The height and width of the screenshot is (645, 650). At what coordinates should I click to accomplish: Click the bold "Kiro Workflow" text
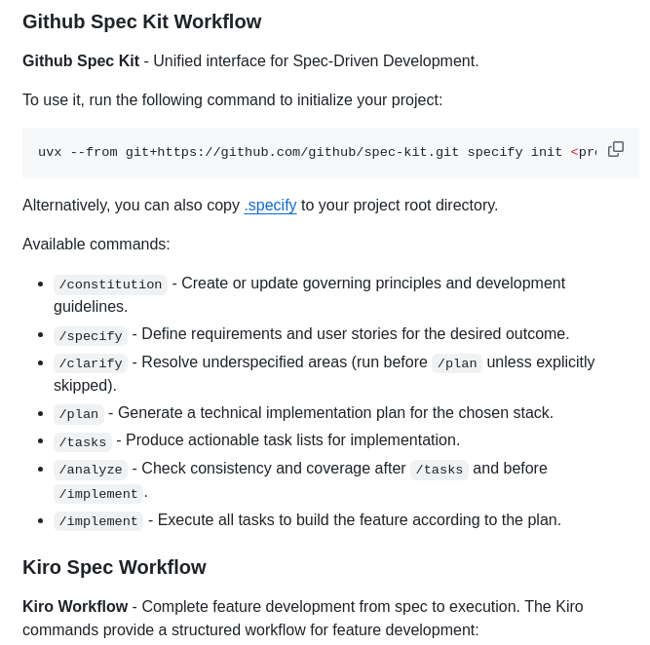click(75, 606)
